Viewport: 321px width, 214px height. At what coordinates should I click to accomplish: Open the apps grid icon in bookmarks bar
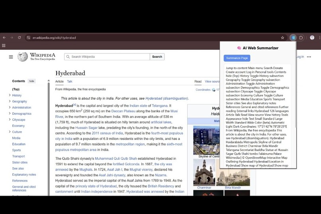click(x=4, y=45)
